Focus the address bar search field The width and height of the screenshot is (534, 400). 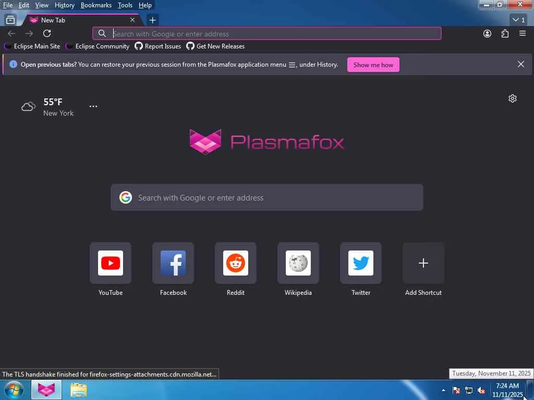266,34
